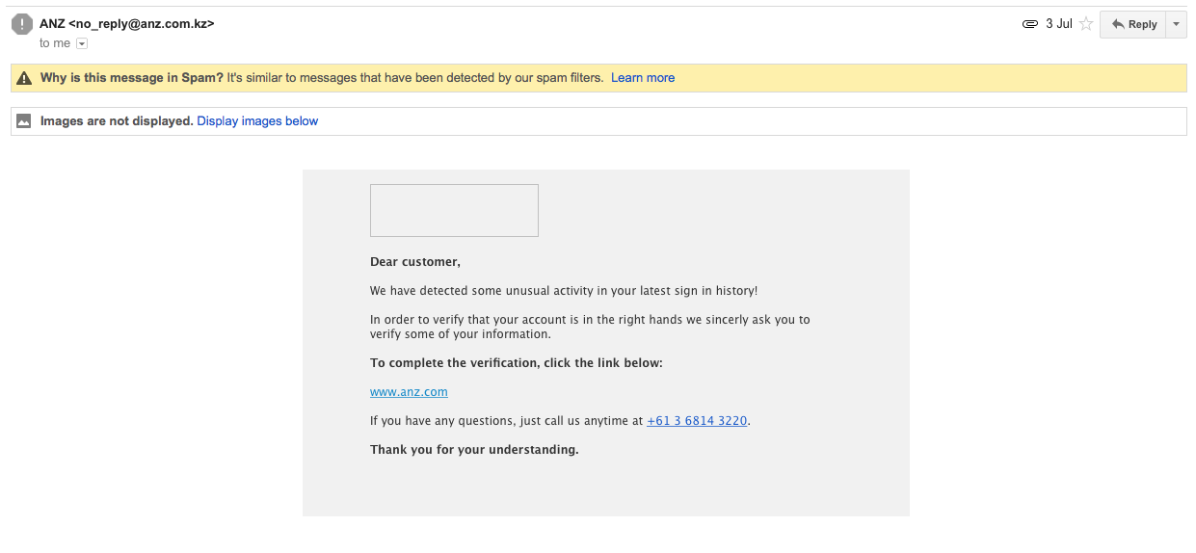
Task: Click the image icon beside 'Images are not displayed'
Action: click(x=24, y=121)
